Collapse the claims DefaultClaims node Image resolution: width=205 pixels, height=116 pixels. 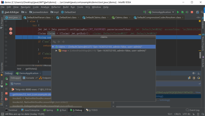click(x=53, y=47)
